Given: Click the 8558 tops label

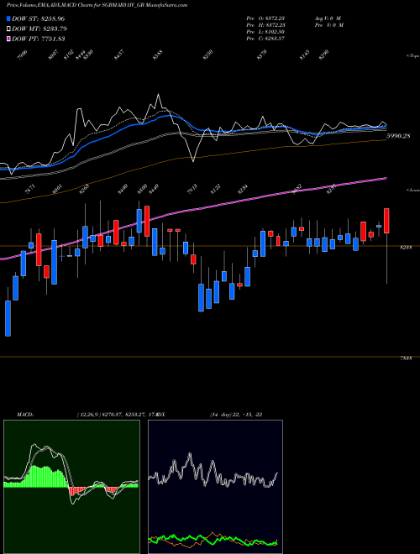Looking at the screenshot, I should 158,55.
